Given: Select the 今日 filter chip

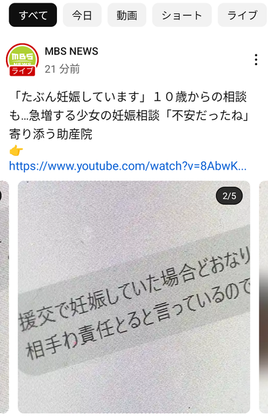Looking at the screenshot, I should 82,15.
